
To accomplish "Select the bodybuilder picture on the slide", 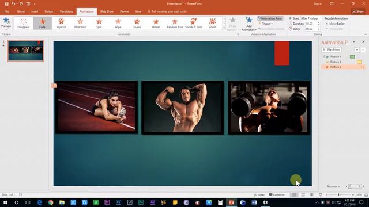I will [183, 108].
